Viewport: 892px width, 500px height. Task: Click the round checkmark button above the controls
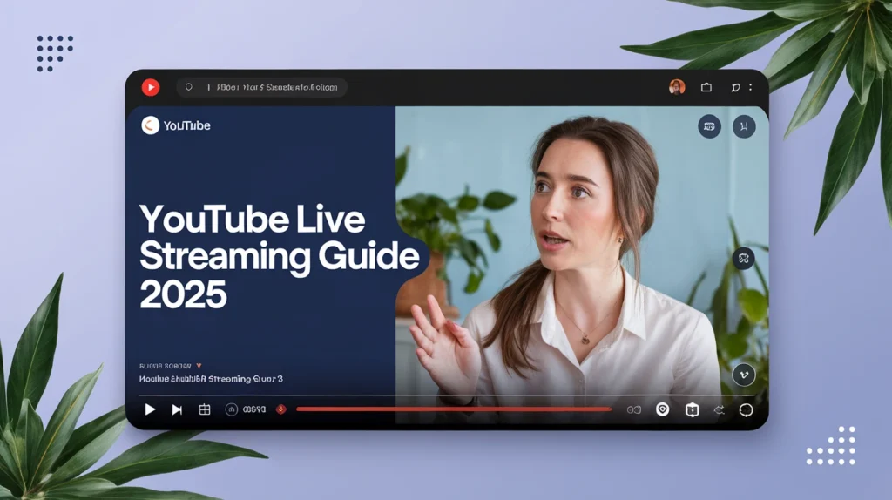tap(744, 375)
